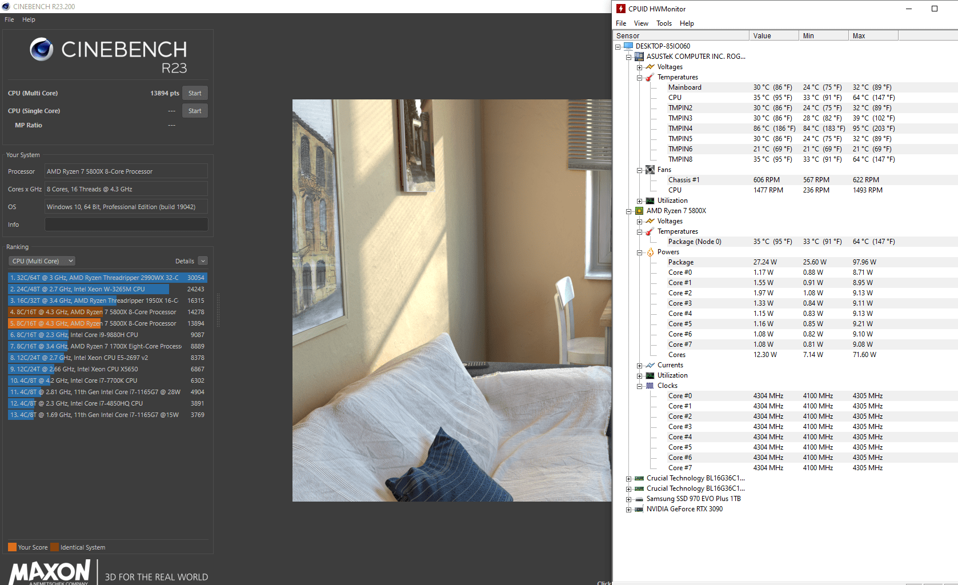This screenshot has height=585, width=958.
Task: Start the CPU Multi Core benchmark
Action: 195,93
